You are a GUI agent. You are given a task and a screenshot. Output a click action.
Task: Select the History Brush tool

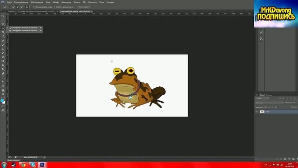(3, 53)
